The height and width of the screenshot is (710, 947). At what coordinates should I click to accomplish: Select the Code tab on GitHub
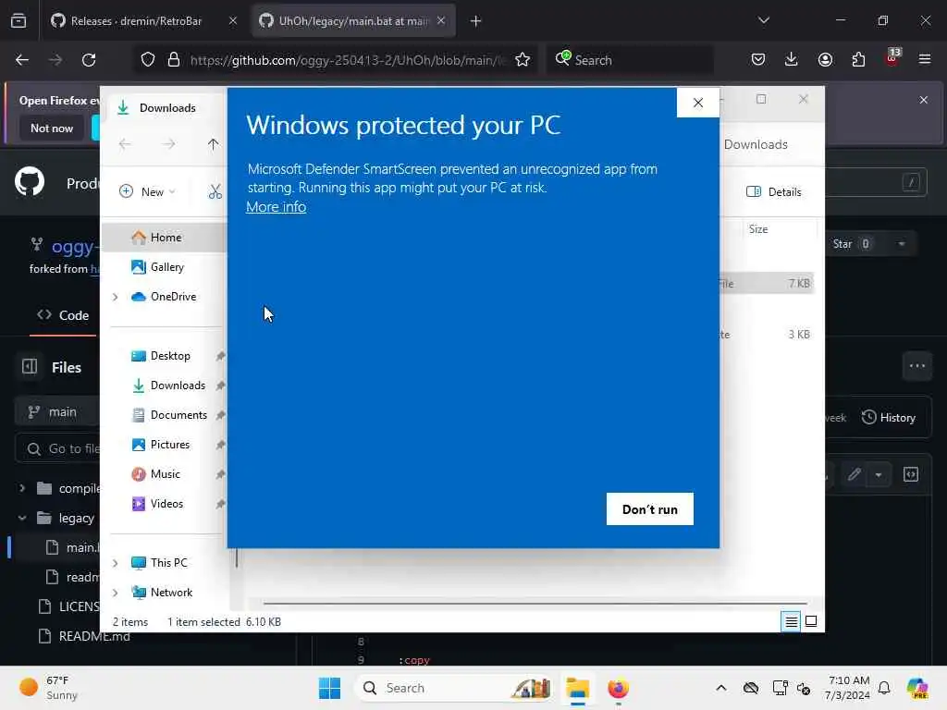click(64, 315)
